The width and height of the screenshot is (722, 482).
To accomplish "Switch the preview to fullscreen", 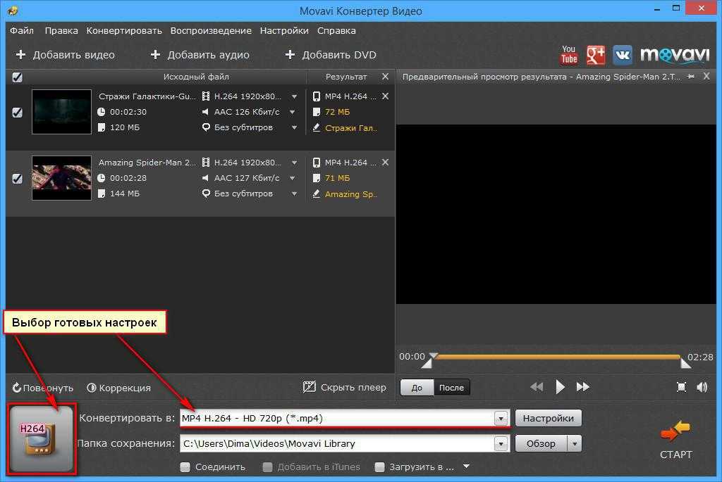I will [x=681, y=387].
